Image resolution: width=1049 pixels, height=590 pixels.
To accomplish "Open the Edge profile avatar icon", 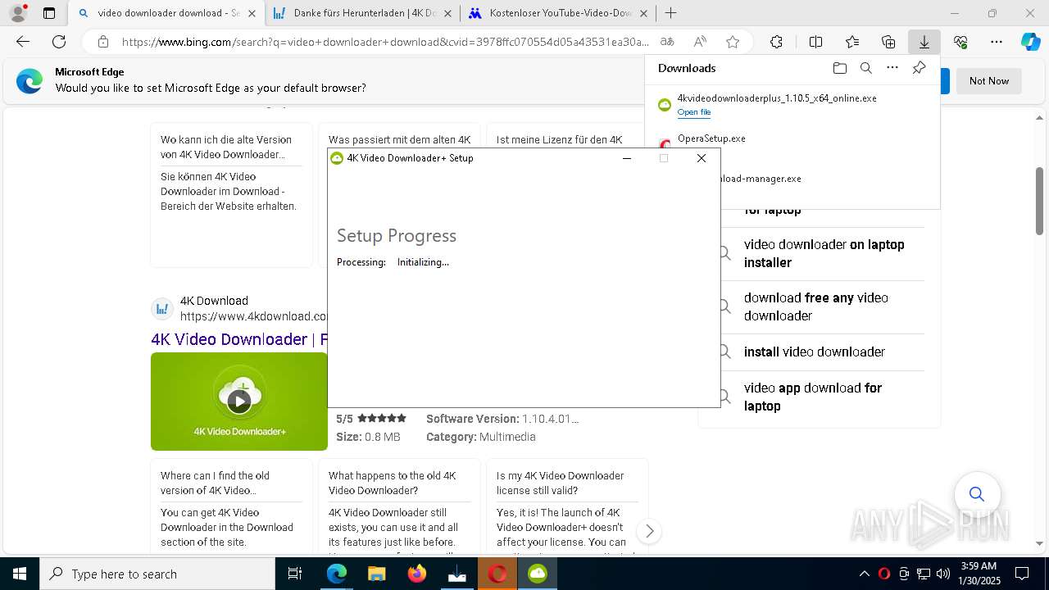I will click(18, 13).
